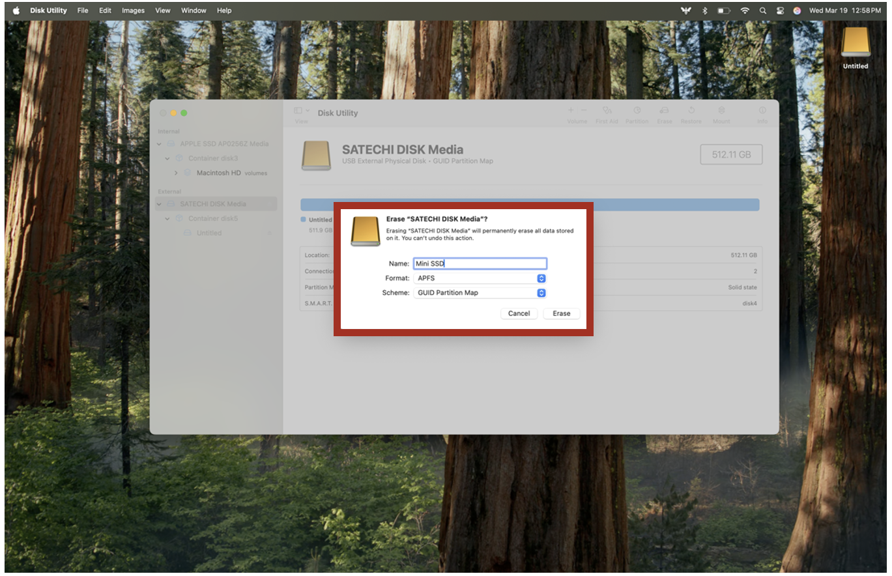Click the Erase button in the dialog
Image resolution: width=892 pixels, height=576 pixels.
coord(561,313)
